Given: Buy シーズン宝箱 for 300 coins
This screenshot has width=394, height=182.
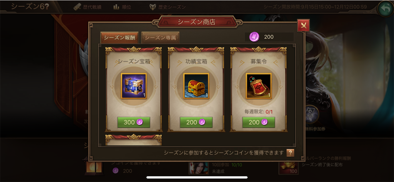Looking at the screenshot, I should (x=134, y=122).
